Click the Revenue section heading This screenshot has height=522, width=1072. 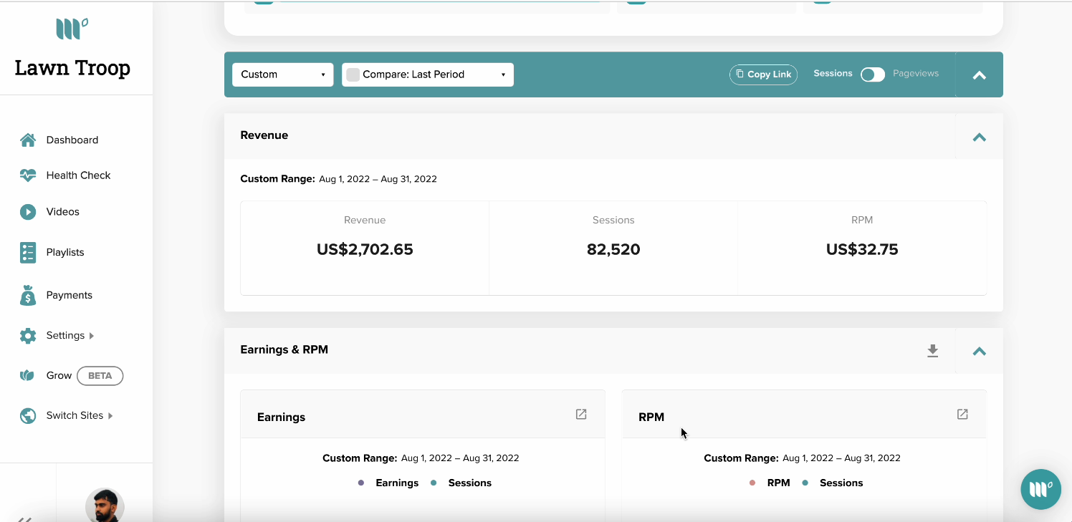coord(264,135)
